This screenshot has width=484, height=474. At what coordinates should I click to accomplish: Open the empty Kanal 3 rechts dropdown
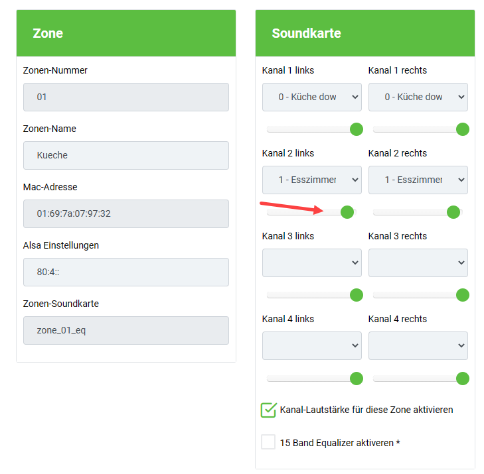tap(418, 263)
